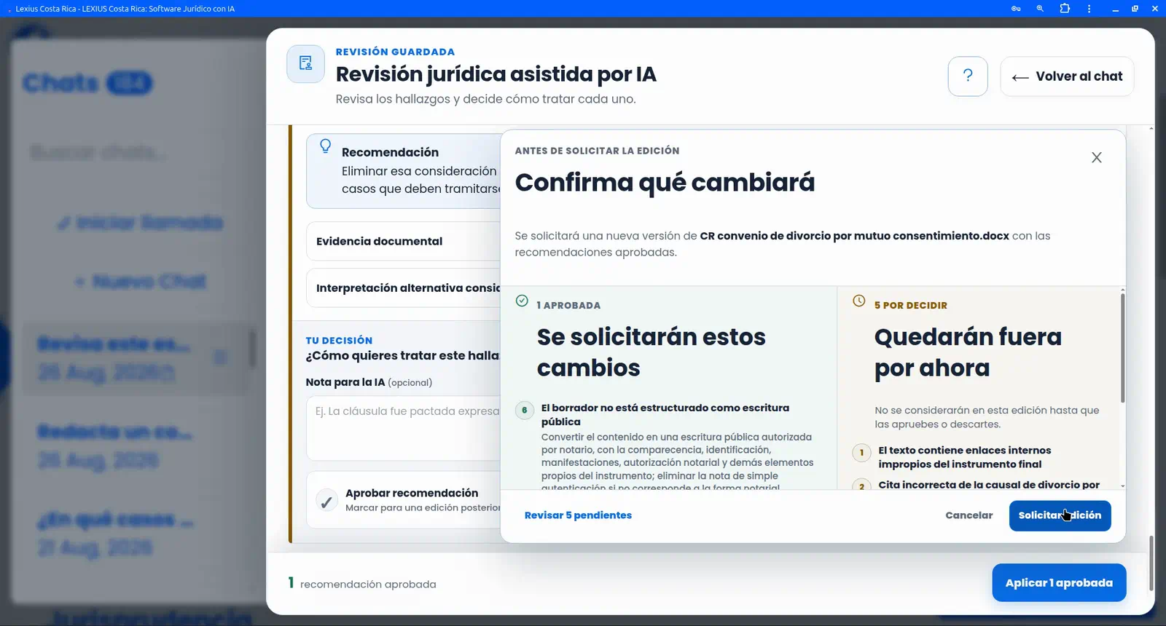Click 'Se solicitarán estos cambios' heading
1166x626 pixels.
(x=651, y=352)
